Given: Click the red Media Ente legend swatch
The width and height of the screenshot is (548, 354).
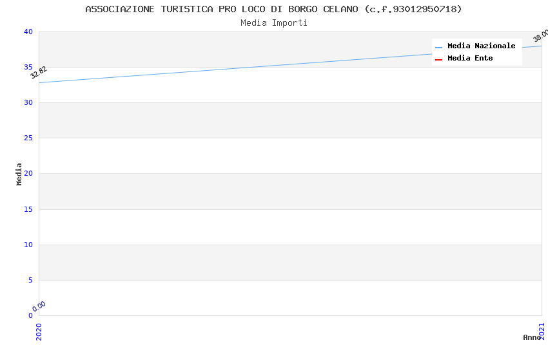Looking at the screenshot, I should (x=438, y=60).
